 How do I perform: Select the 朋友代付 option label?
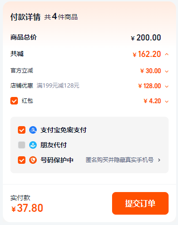[x=54, y=145]
